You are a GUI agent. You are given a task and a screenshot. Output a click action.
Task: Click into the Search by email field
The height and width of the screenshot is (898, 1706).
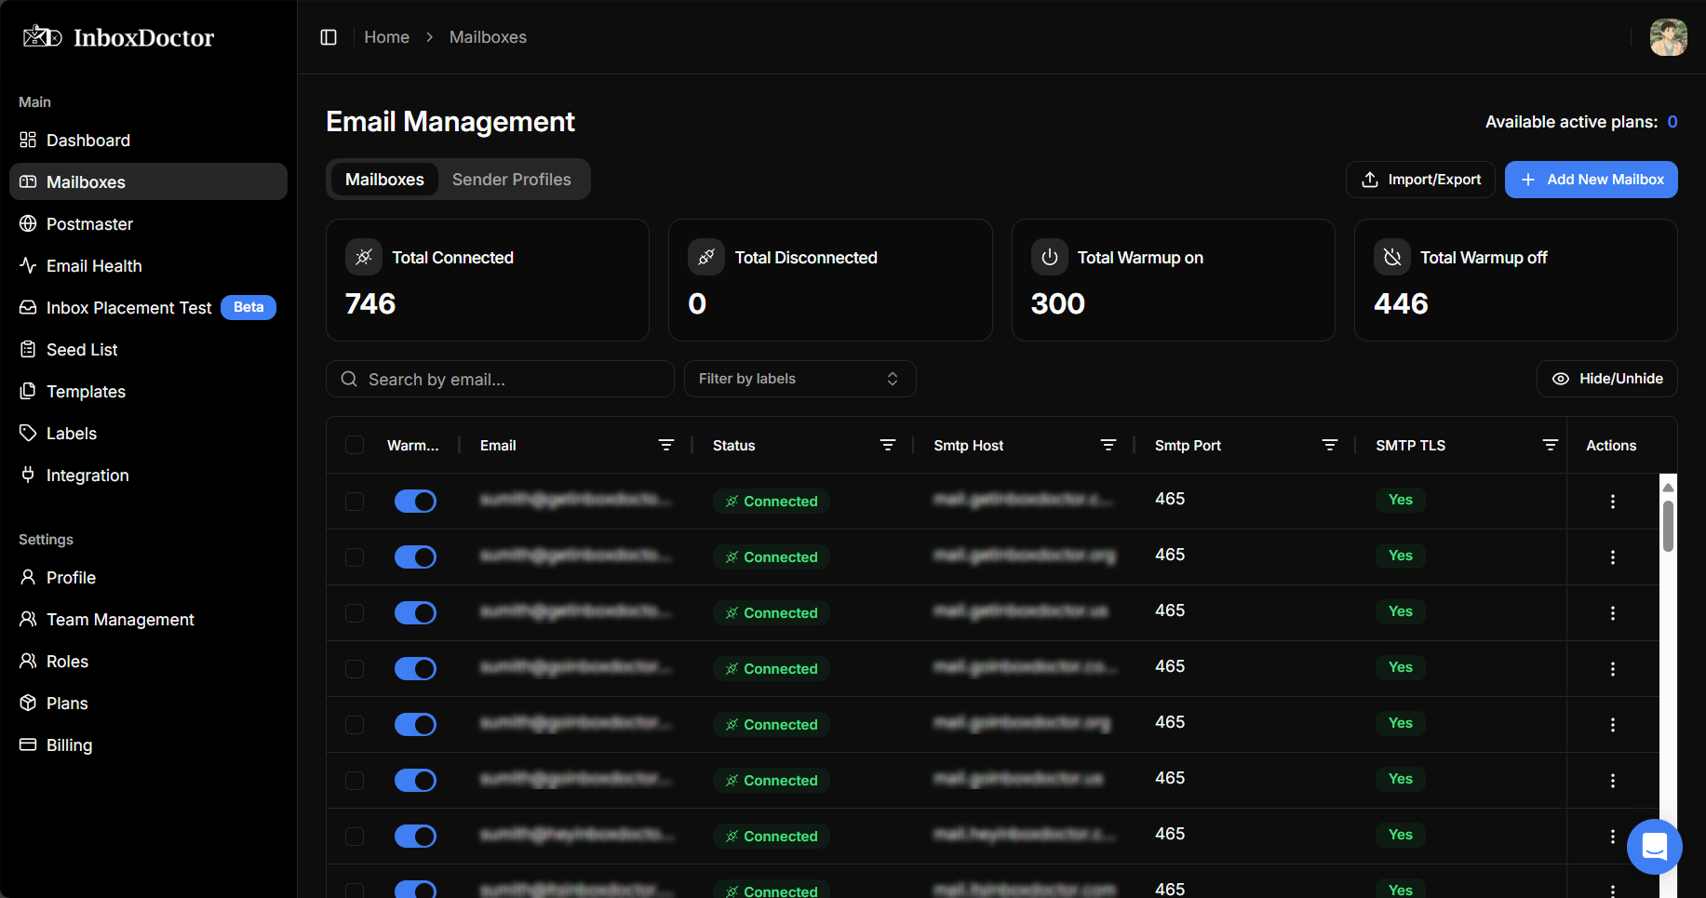click(500, 379)
